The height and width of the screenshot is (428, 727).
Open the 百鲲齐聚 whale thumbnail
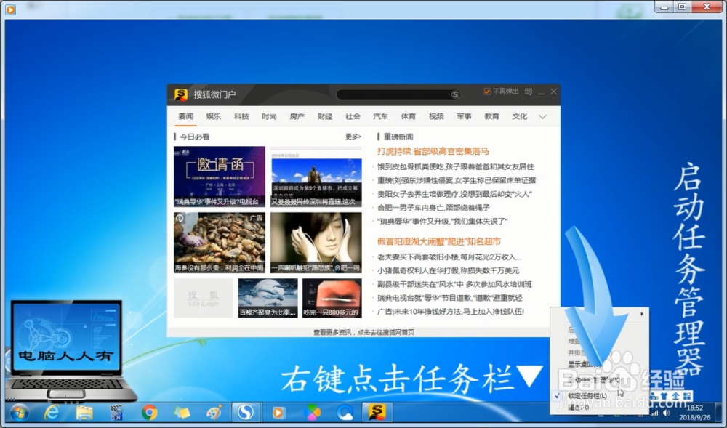(268, 298)
